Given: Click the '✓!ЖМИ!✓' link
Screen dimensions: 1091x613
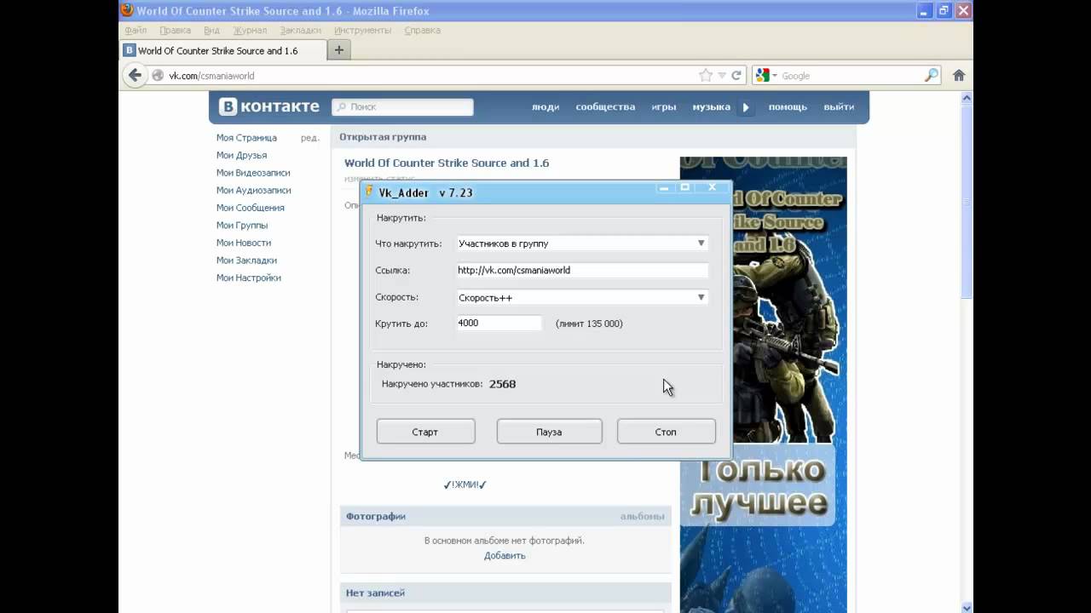Looking at the screenshot, I should point(465,484).
